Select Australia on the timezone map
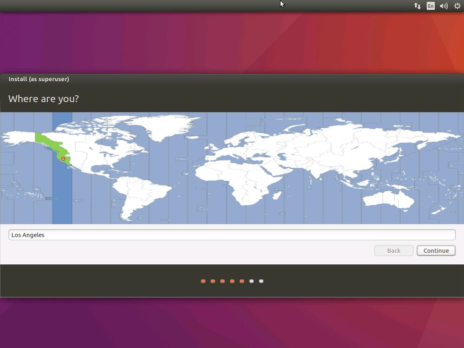Image resolution: width=464 pixels, height=348 pixels. (388, 200)
